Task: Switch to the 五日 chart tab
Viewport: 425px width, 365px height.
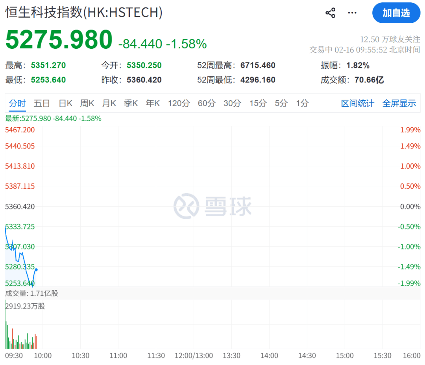Action: pyautogui.click(x=42, y=103)
